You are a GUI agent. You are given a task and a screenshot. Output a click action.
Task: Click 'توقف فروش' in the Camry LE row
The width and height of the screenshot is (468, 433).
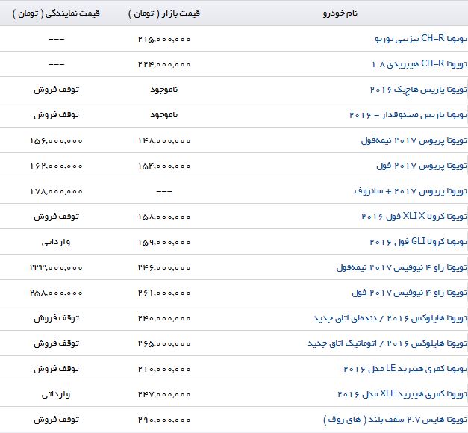tap(56, 369)
